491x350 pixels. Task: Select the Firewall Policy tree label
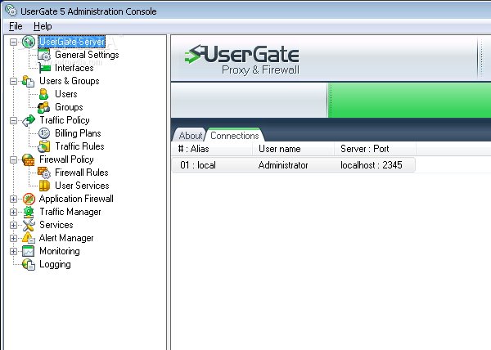[66, 159]
